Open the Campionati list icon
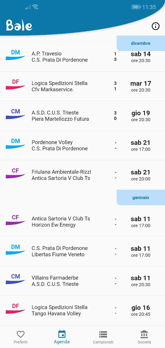165x348 pixels. (103, 334)
